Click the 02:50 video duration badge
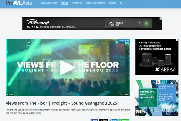The image size is (181, 121). click(10, 95)
